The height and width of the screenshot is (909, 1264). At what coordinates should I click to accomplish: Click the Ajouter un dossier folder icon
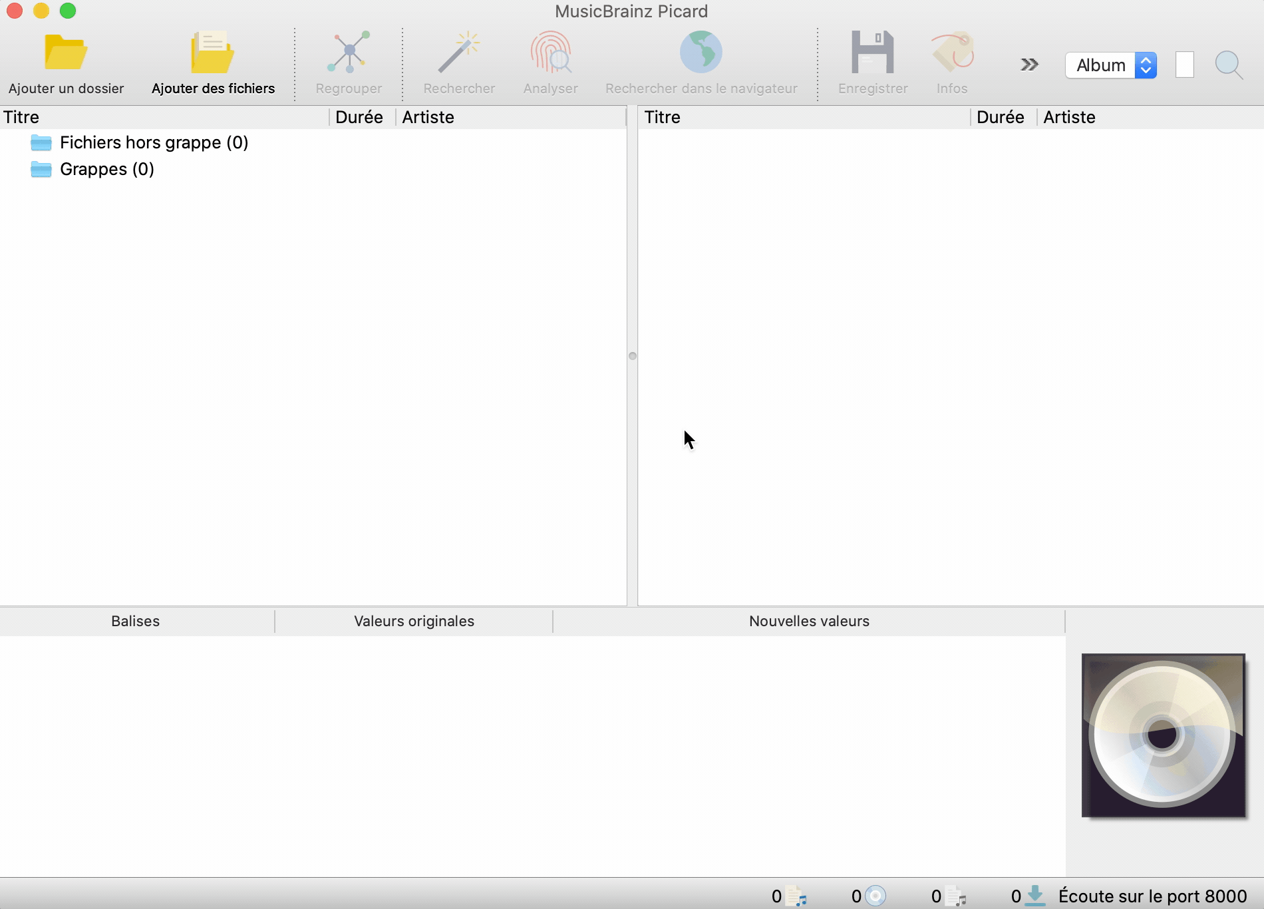65,52
